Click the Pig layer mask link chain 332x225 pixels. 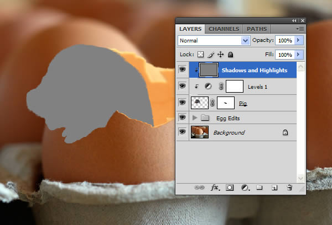click(x=212, y=103)
